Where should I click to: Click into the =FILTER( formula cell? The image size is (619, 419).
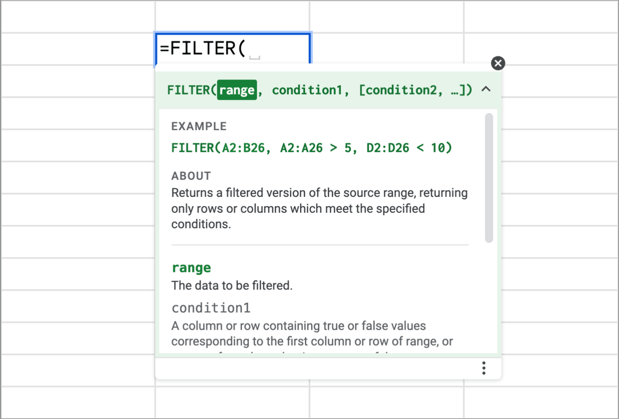(x=233, y=49)
